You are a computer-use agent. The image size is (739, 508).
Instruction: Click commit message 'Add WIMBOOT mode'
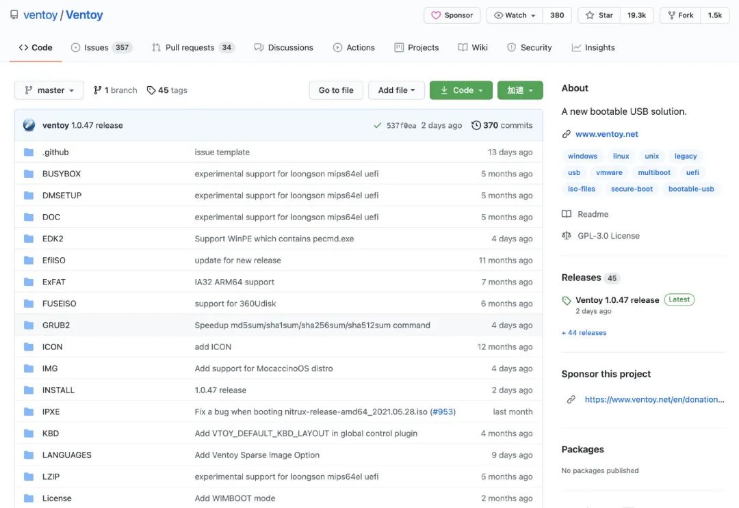[235, 498]
